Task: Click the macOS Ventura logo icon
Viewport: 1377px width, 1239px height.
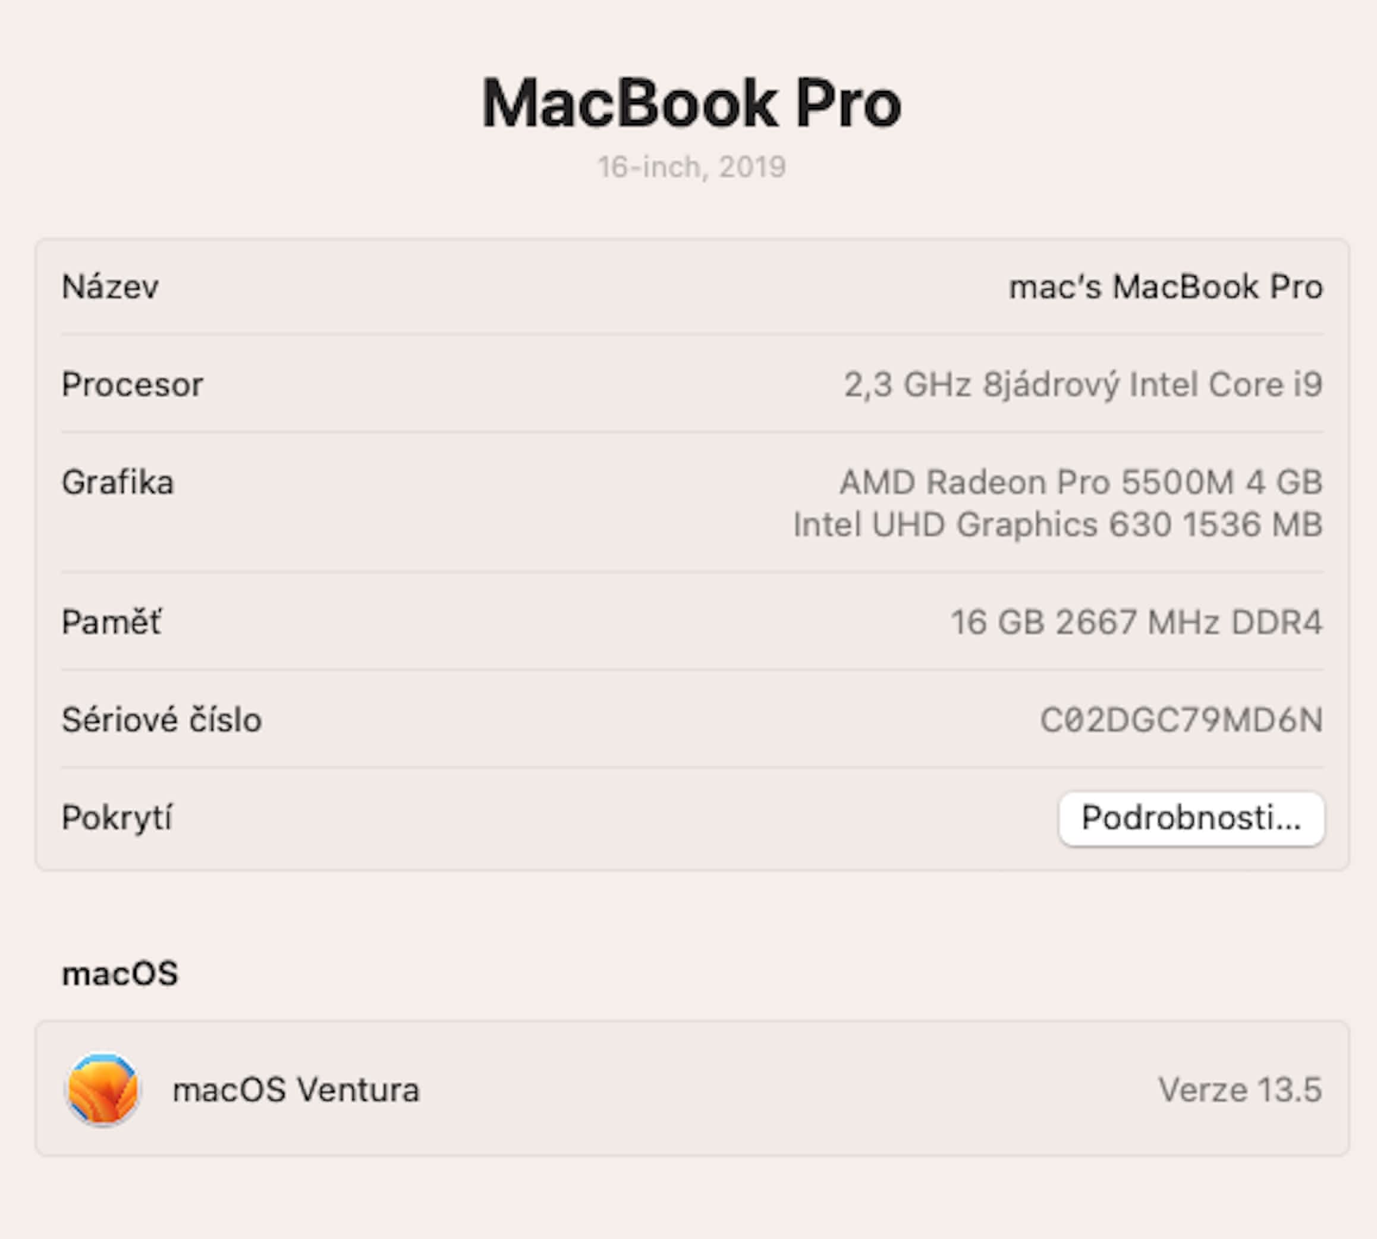Action: 103,1089
